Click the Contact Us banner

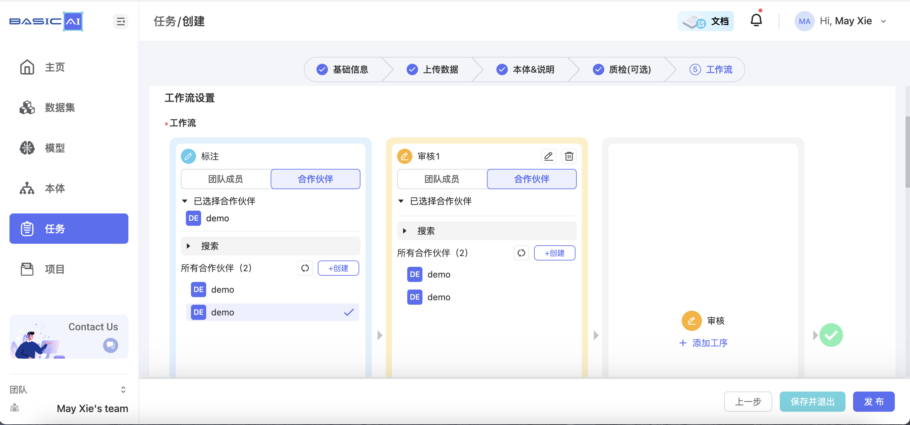pos(69,337)
